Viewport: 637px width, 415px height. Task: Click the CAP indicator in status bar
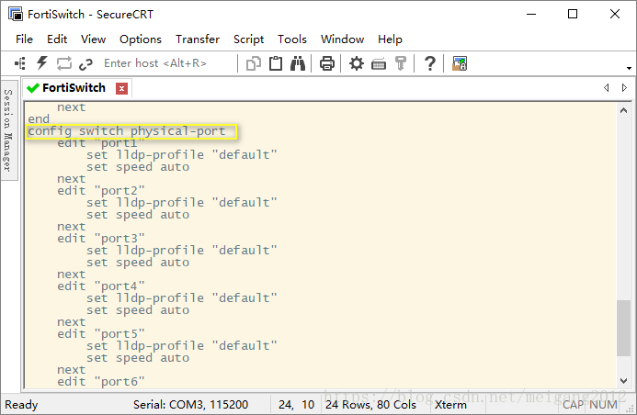573,405
